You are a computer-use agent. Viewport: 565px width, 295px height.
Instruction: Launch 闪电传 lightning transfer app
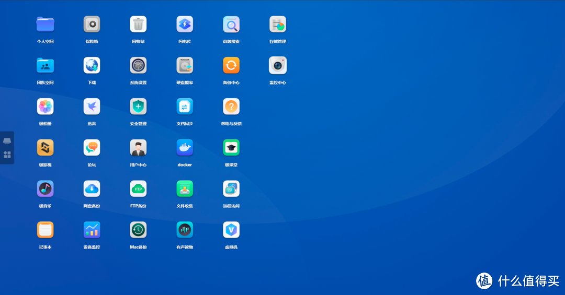tap(185, 24)
